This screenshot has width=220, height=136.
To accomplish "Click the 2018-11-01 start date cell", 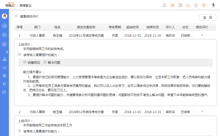I will [x=133, y=35].
